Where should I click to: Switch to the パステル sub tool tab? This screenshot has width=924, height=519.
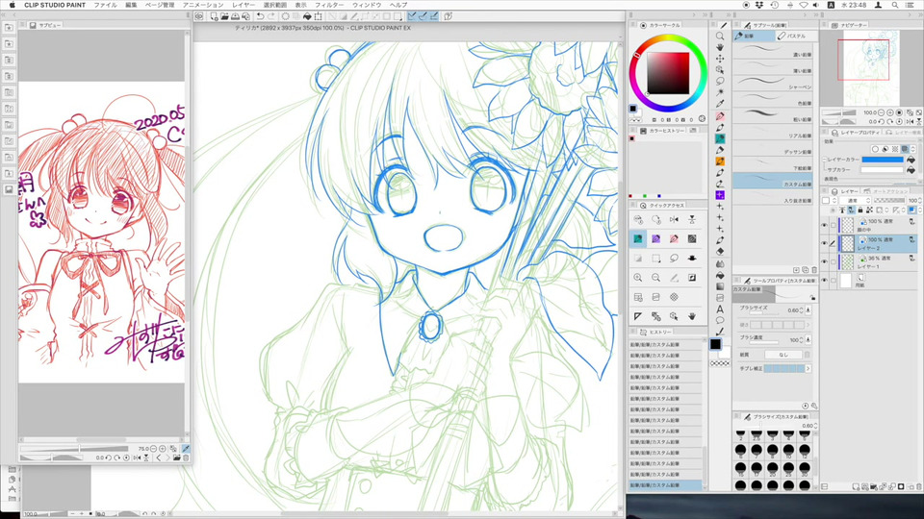pos(796,36)
